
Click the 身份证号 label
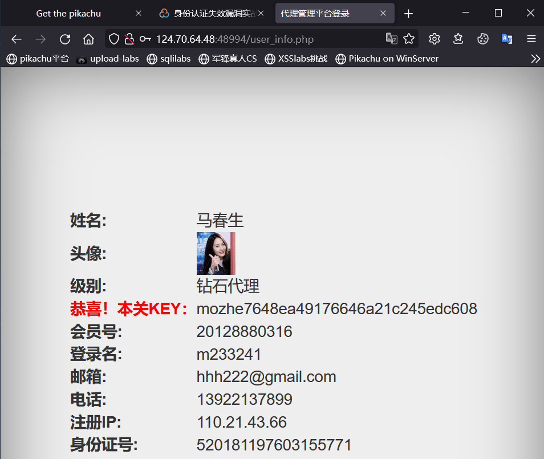pos(104,445)
